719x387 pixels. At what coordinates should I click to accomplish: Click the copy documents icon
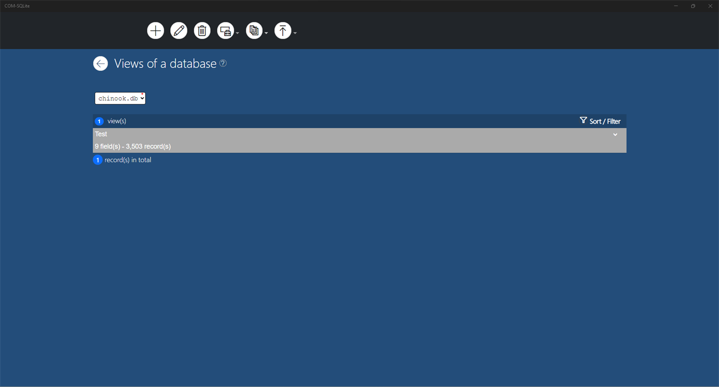254,31
